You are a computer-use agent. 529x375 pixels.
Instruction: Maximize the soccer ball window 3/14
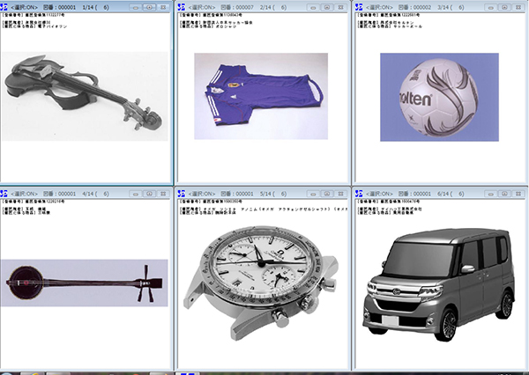[504, 7]
